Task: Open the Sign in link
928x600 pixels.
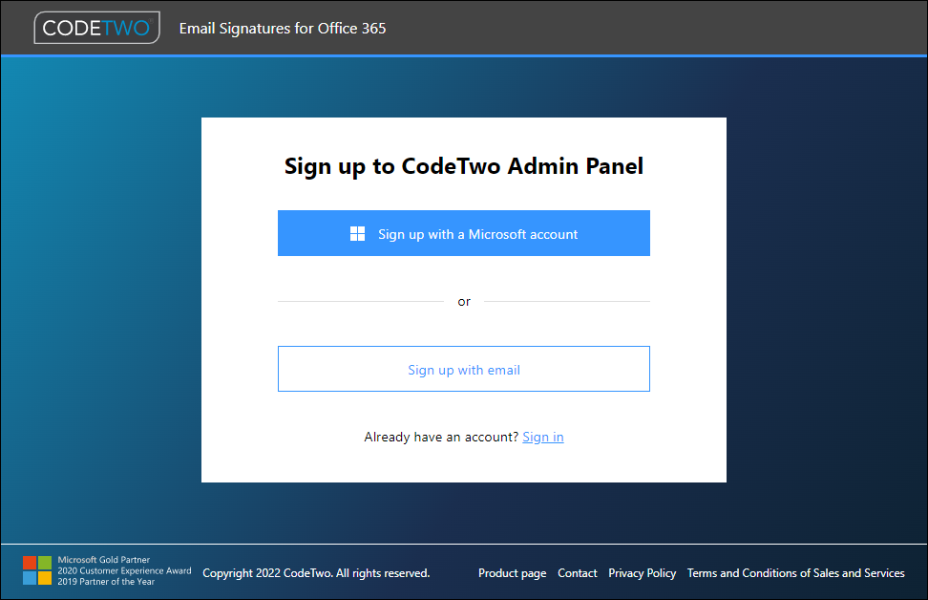Action: click(x=542, y=438)
